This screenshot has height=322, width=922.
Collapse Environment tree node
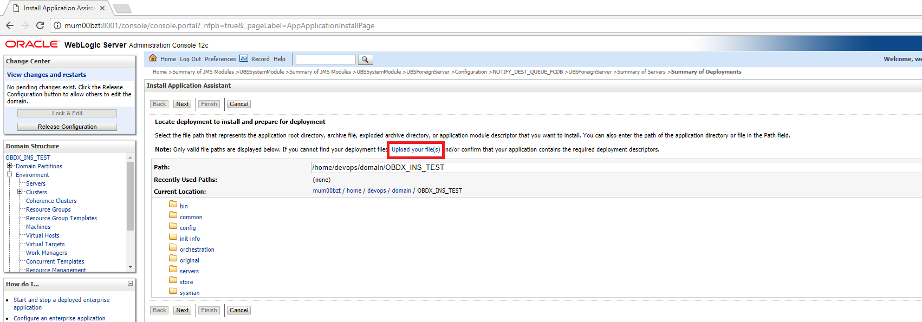[9, 174]
